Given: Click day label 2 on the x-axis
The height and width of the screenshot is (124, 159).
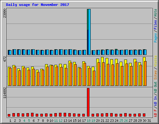Looking at the screenshot, I should coord(15,121).
